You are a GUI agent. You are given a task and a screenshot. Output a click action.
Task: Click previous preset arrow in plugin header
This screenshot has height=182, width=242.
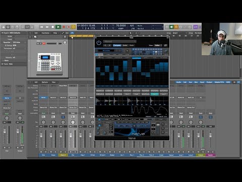coord(105,45)
